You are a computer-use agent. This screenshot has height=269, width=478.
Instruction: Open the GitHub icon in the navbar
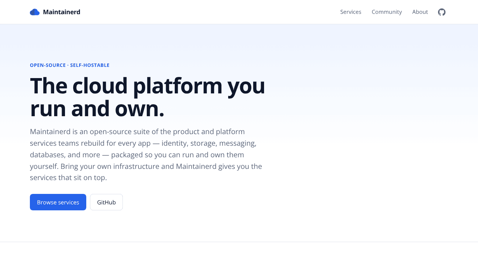(442, 12)
